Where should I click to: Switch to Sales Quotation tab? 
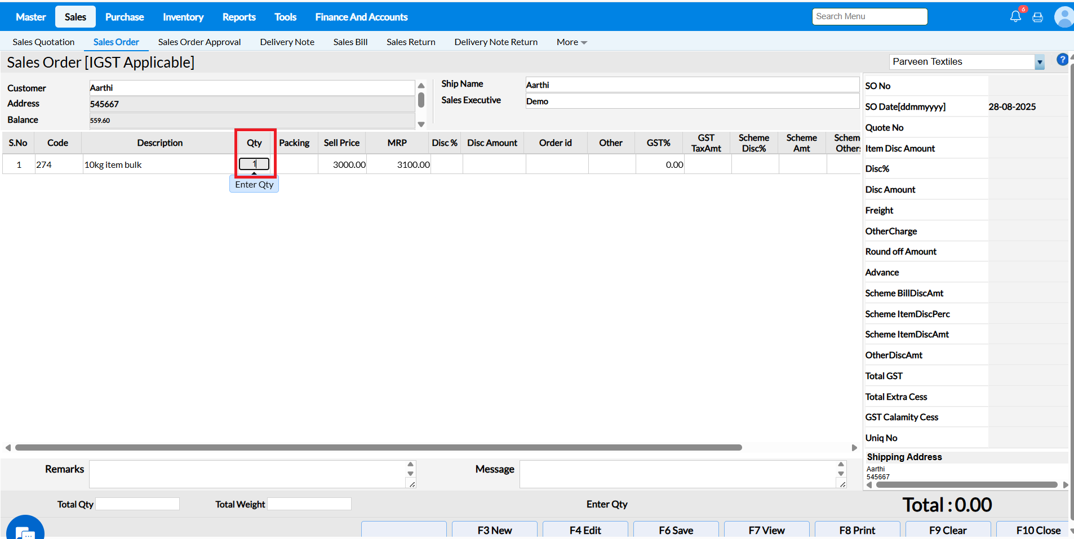(x=43, y=42)
